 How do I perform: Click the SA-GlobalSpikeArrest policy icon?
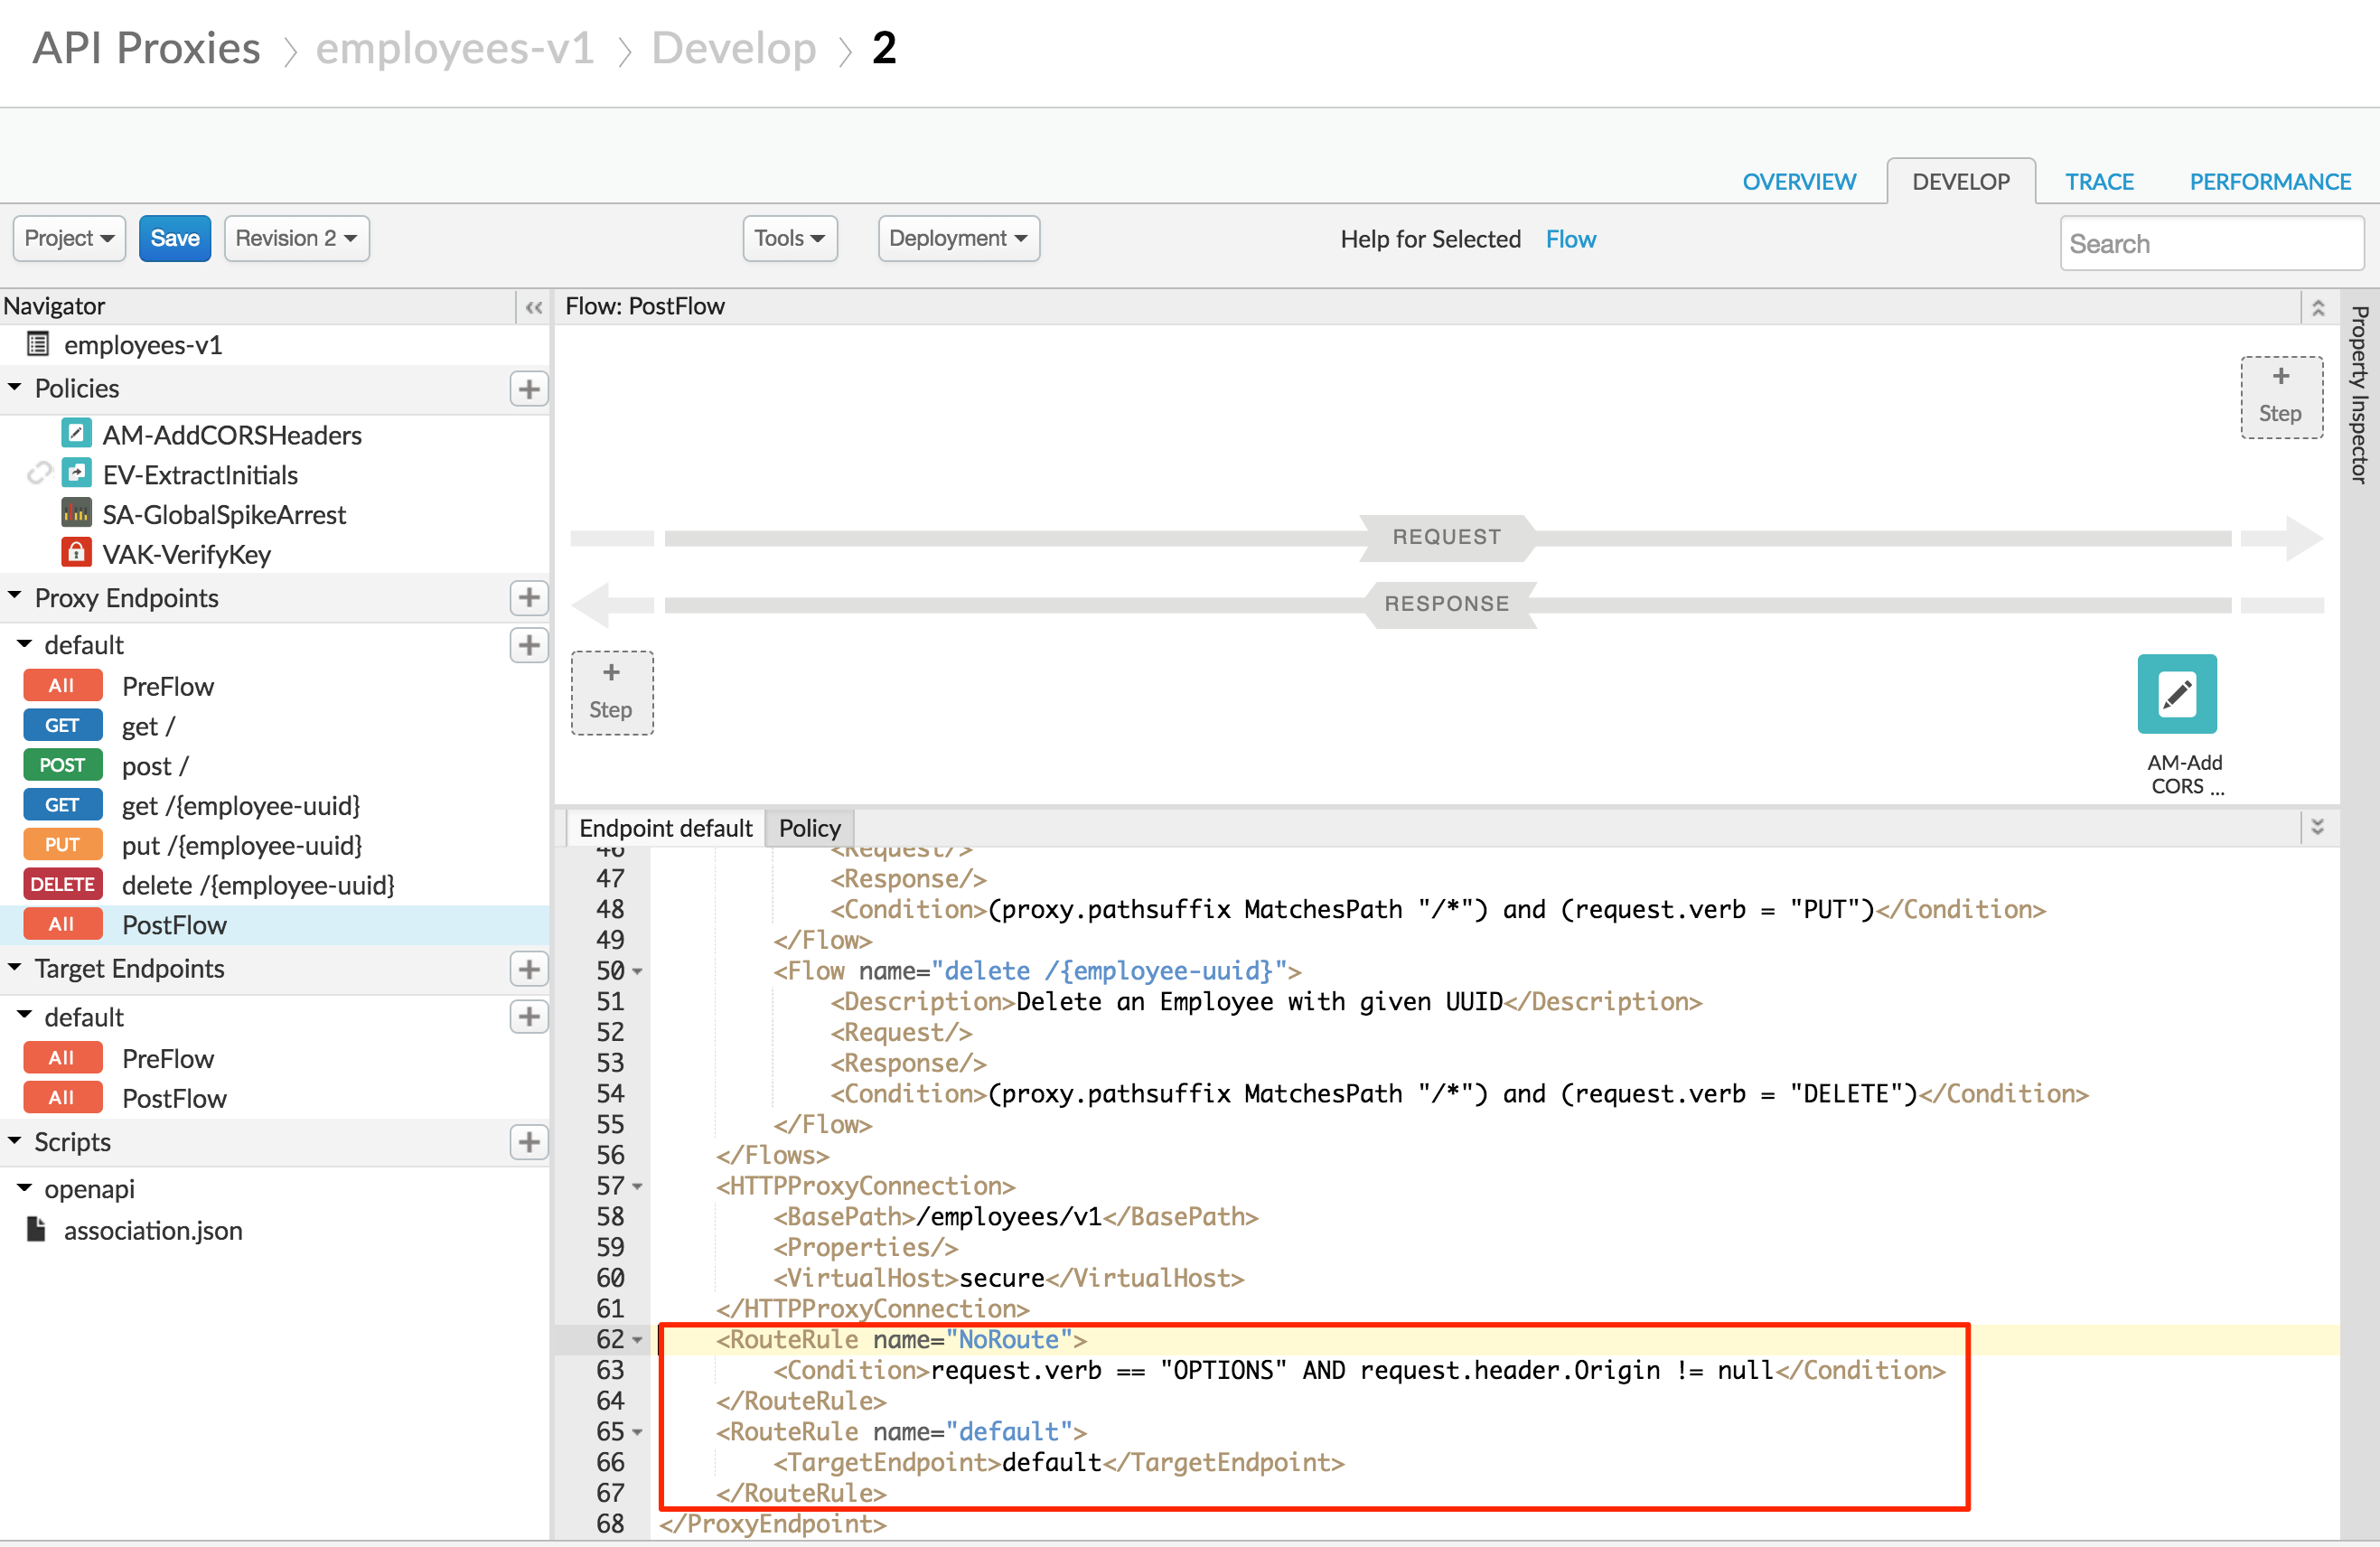(76, 513)
